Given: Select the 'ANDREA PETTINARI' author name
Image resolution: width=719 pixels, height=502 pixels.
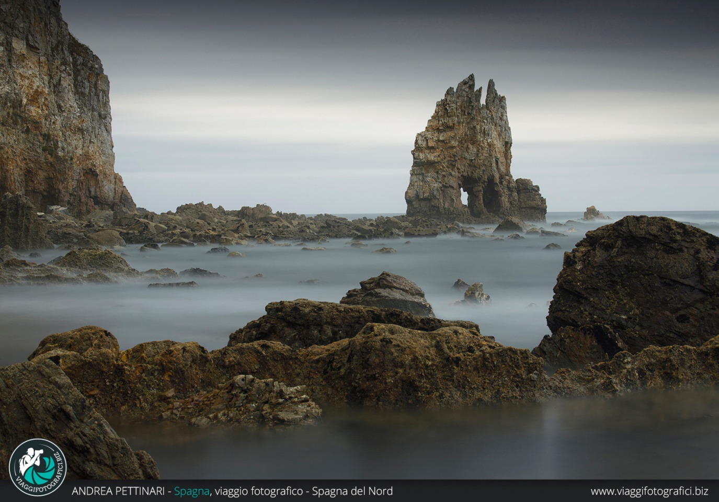Looking at the screenshot, I should (x=119, y=492).
